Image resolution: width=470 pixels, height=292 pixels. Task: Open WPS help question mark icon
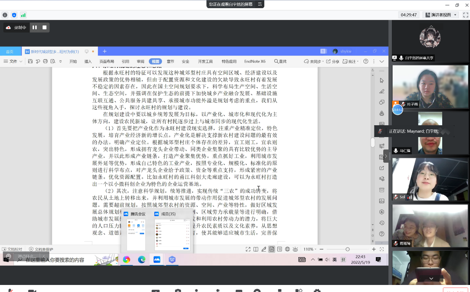pos(365,62)
